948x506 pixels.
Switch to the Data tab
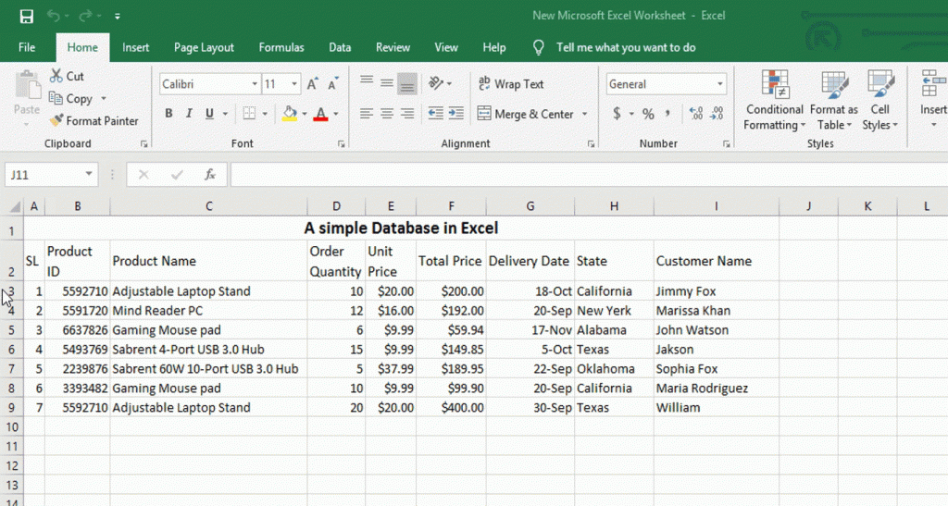click(x=340, y=47)
